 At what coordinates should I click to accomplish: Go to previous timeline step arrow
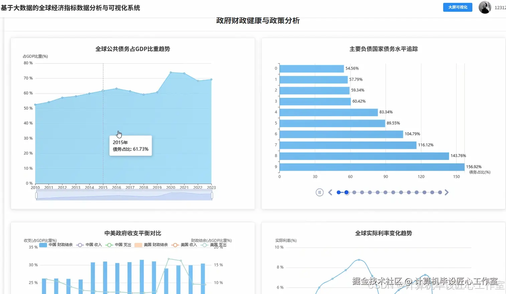[330, 192]
